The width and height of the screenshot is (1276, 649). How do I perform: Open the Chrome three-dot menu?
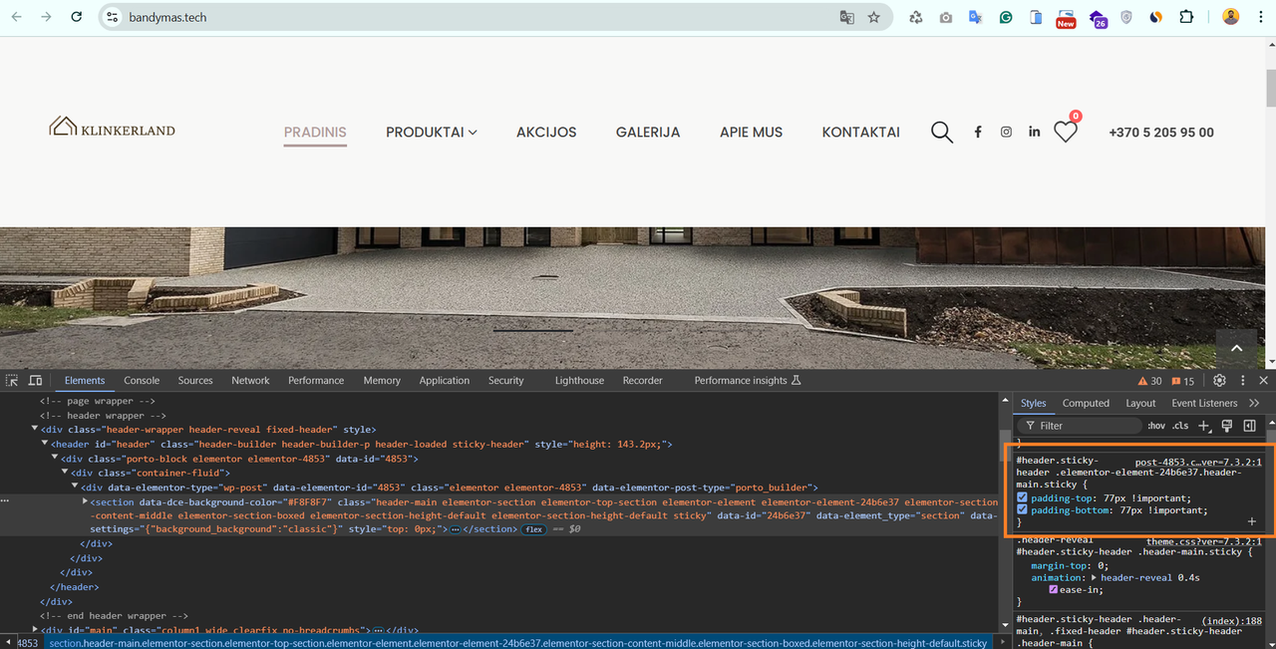[1260, 17]
